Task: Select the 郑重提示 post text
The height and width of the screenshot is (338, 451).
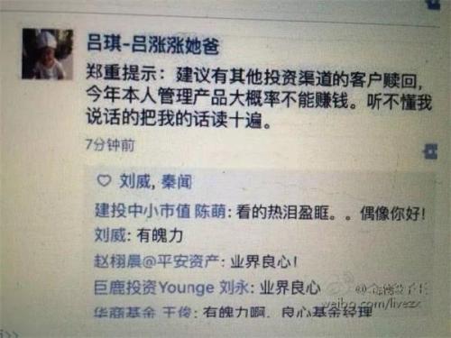Action: 259,98
